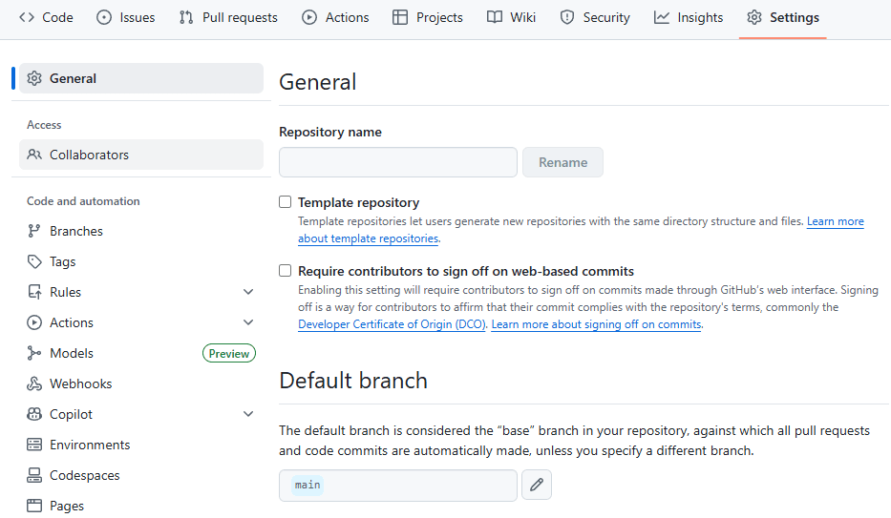This screenshot has width=891, height=518.
Task: Enable the Template repository checkbox
Action: (286, 202)
